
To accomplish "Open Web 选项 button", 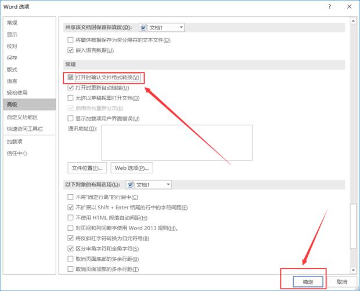I will tap(131, 168).
